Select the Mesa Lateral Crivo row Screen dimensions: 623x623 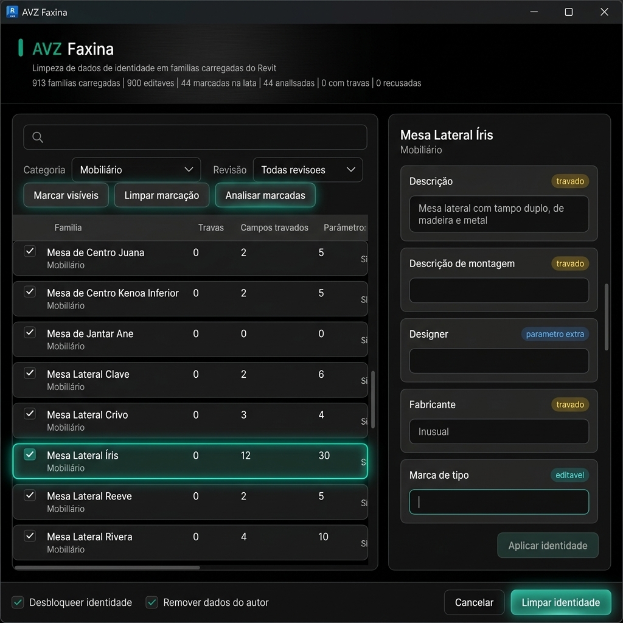click(x=190, y=421)
